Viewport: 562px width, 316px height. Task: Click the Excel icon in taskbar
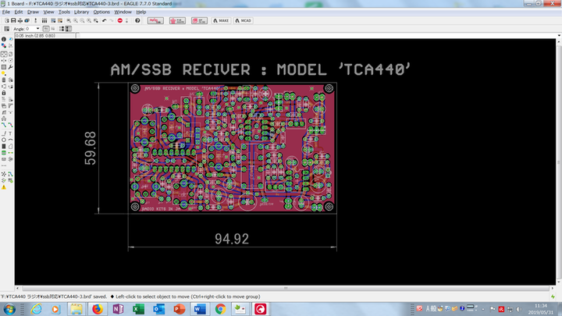pyautogui.click(x=137, y=309)
